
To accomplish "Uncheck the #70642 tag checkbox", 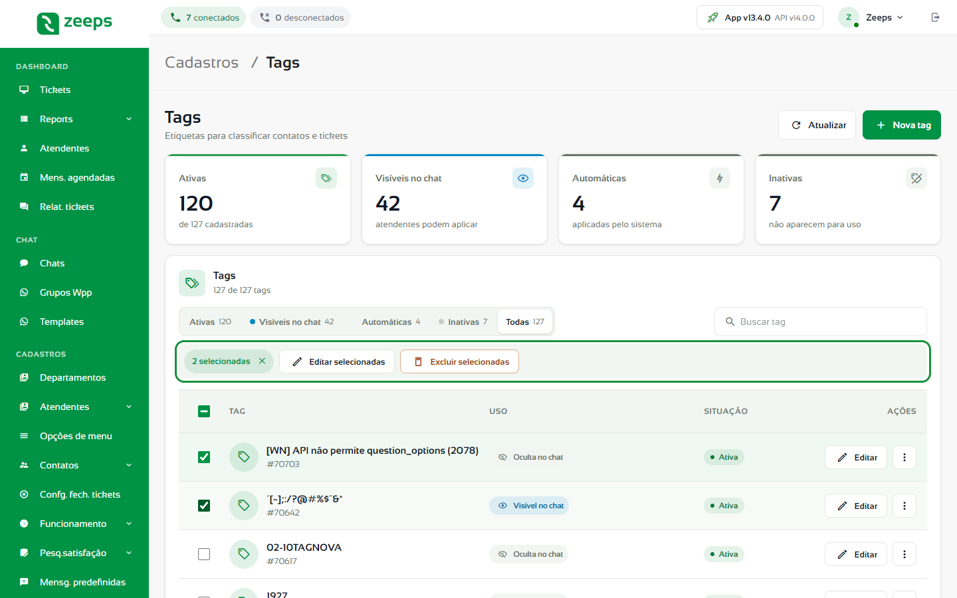I will (x=204, y=506).
